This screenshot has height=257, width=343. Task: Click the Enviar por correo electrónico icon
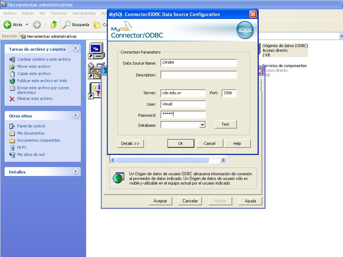pyautogui.click(x=12, y=88)
